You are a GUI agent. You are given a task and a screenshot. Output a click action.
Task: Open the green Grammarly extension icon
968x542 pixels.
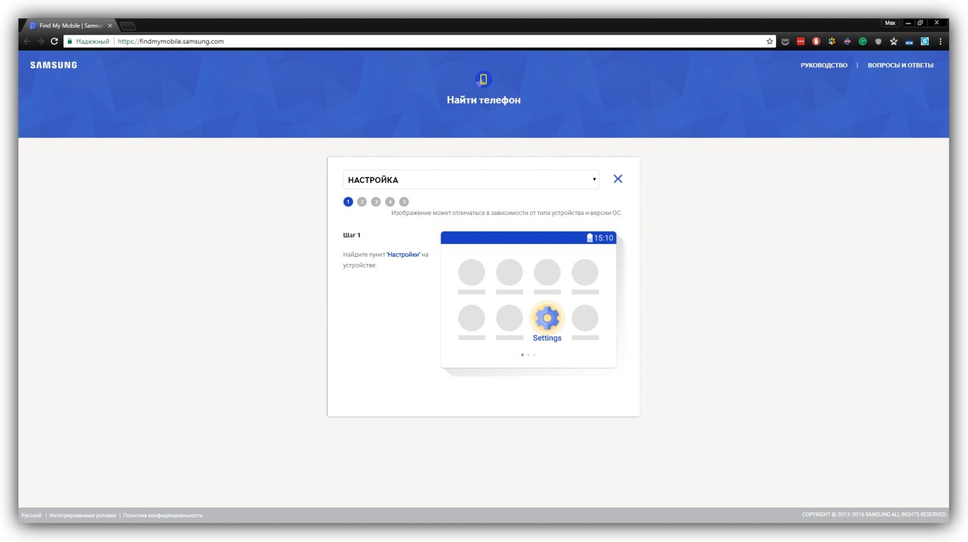click(x=863, y=41)
